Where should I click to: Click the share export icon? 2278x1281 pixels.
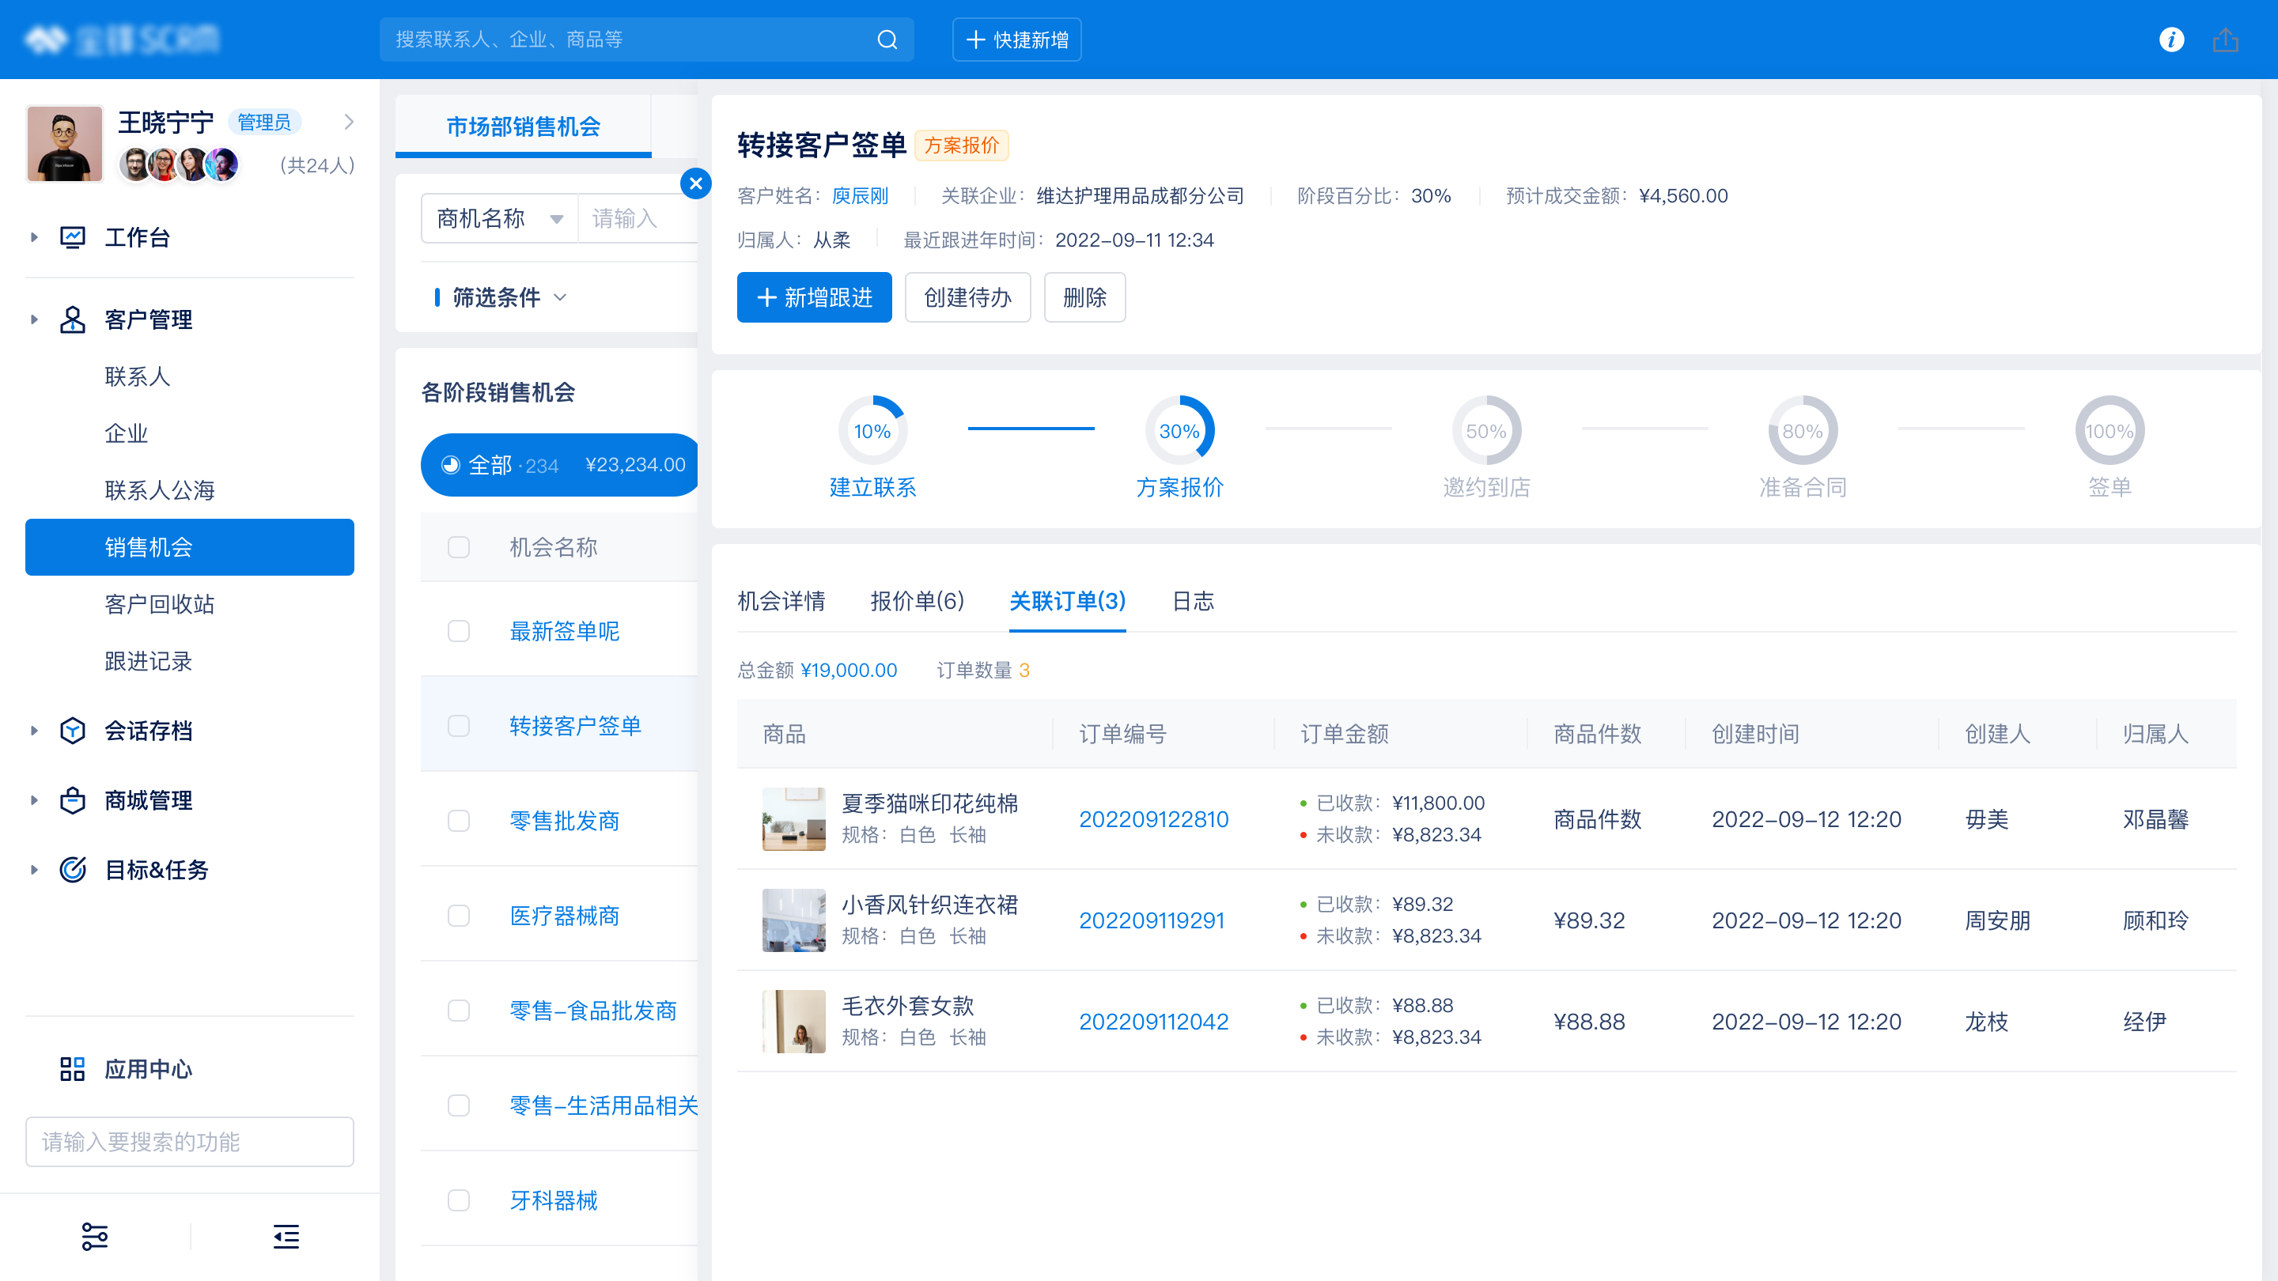(x=2225, y=40)
